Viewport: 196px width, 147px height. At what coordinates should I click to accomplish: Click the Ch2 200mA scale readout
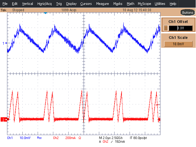point(70,138)
